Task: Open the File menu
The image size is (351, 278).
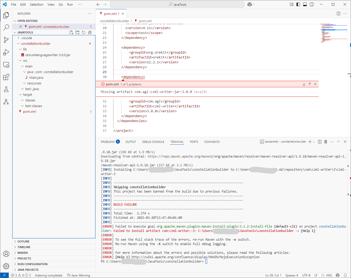Action: click(14, 4)
